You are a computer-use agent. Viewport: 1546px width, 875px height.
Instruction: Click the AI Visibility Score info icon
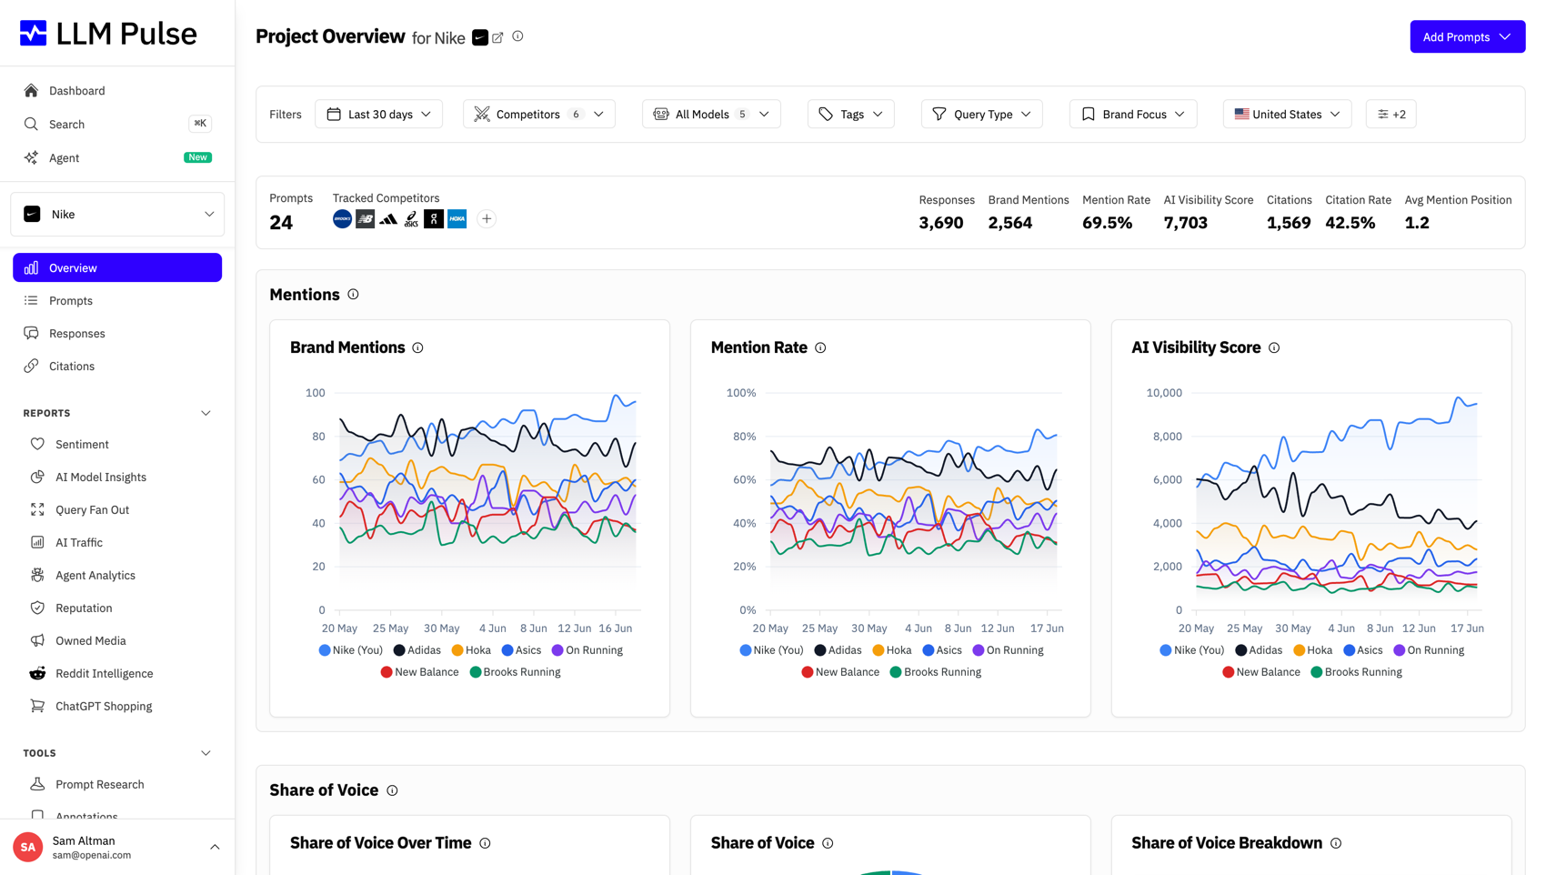(x=1274, y=347)
